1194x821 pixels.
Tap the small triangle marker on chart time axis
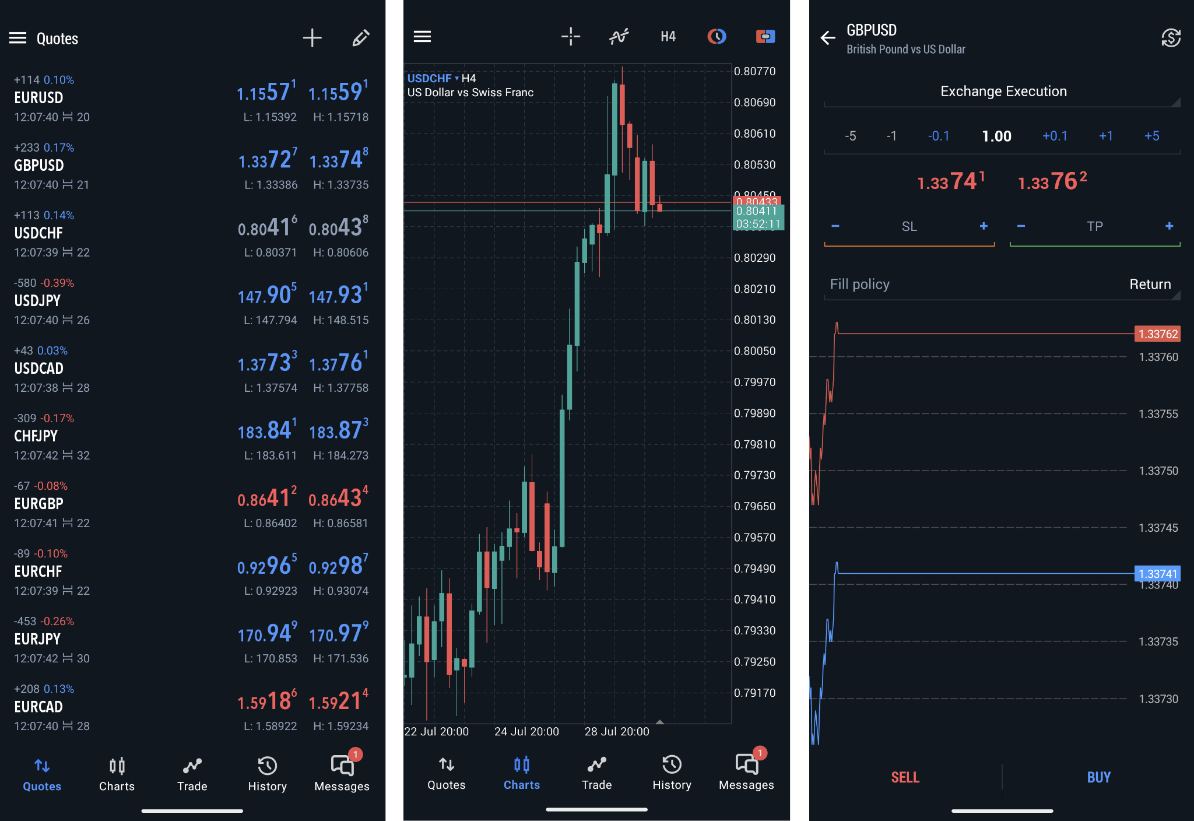click(659, 722)
